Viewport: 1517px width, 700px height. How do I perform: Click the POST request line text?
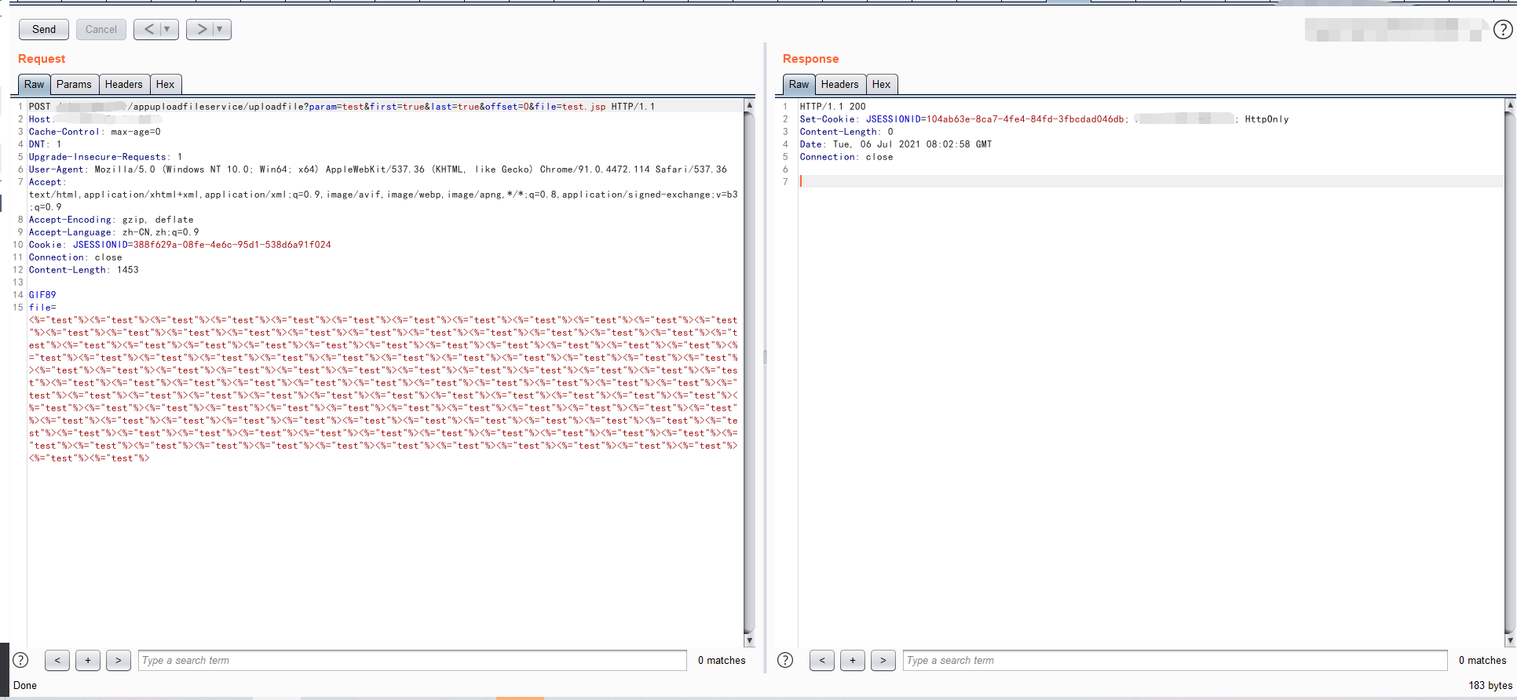click(342, 107)
